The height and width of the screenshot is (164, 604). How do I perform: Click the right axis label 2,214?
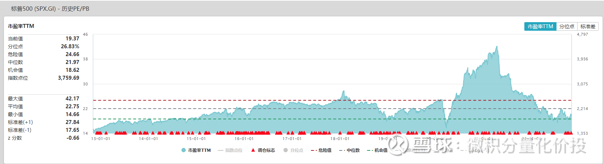point(582,109)
